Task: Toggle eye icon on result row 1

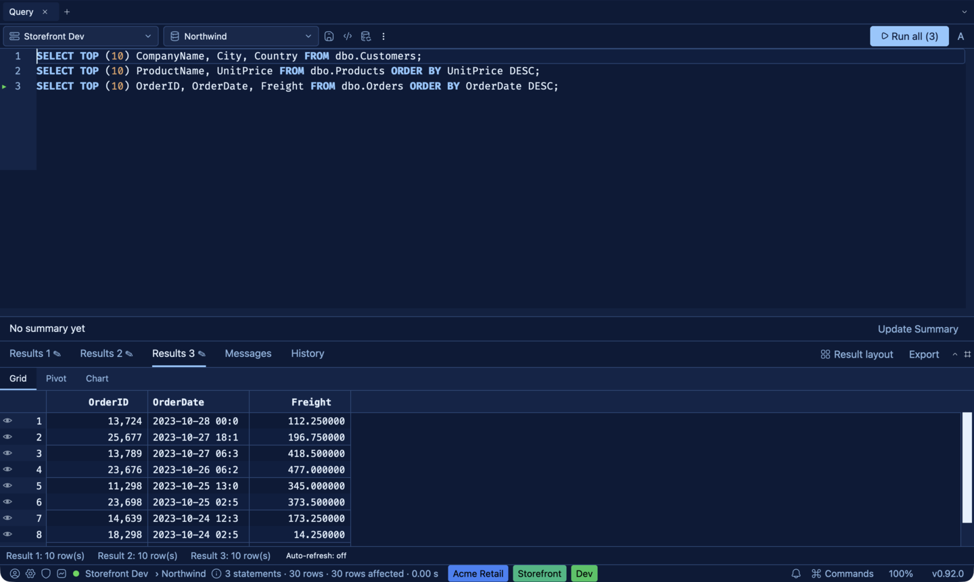Action: pyautogui.click(x=7, y=420)
